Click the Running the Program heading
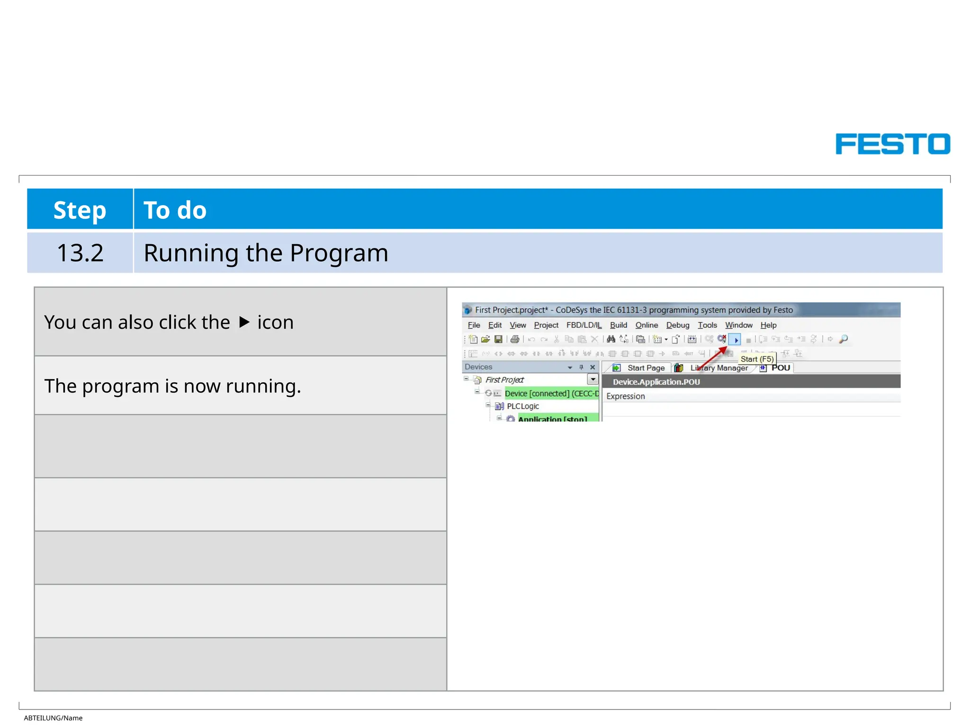 tap(266, 253)
